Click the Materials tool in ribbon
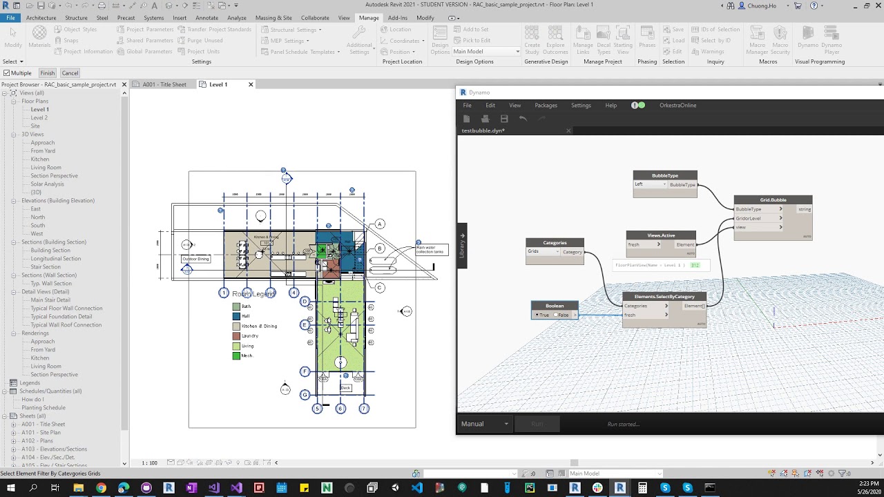The image size is (884, 497). click(x=39, y=37)
